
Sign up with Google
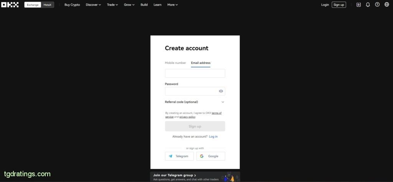click(x=211, y=156)
